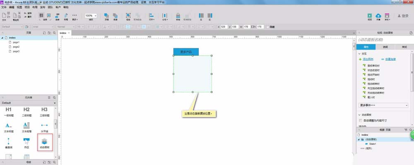The height and width of the screenshot is (165, 414).
Task: Choose the contained selection mode tool
Action: pyautogui.click(x=48, y=15)
